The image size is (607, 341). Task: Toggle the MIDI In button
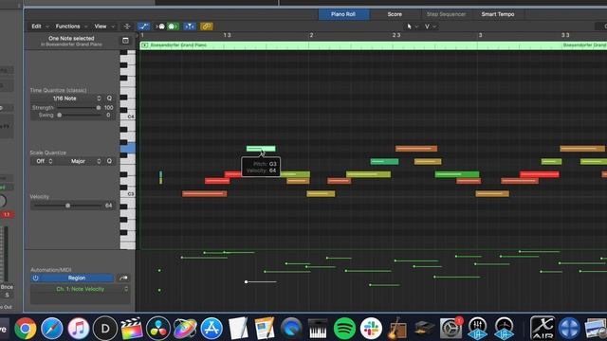click(160, 27)
